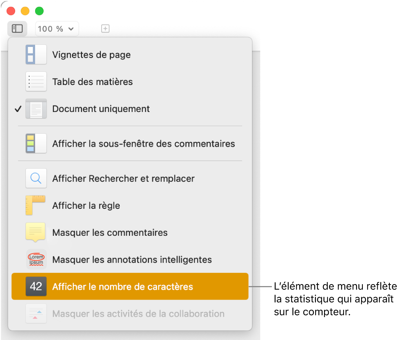
Task: Click the chevron on the zoom control
Action: coord(71,28)
